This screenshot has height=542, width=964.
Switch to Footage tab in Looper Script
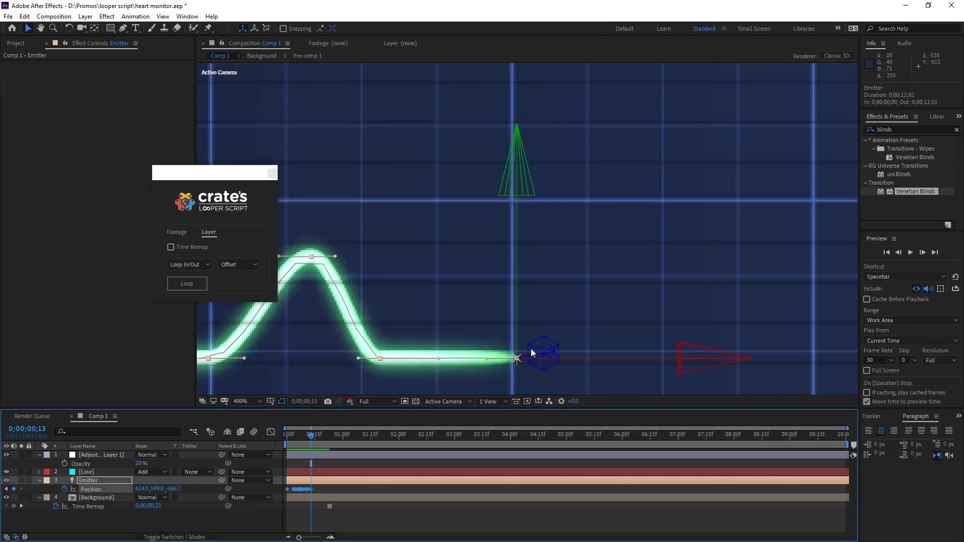pyautogui.click(x=177, y=232)
